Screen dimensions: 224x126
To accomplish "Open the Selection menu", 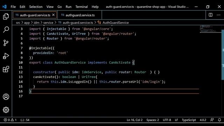I will point(36,7).
